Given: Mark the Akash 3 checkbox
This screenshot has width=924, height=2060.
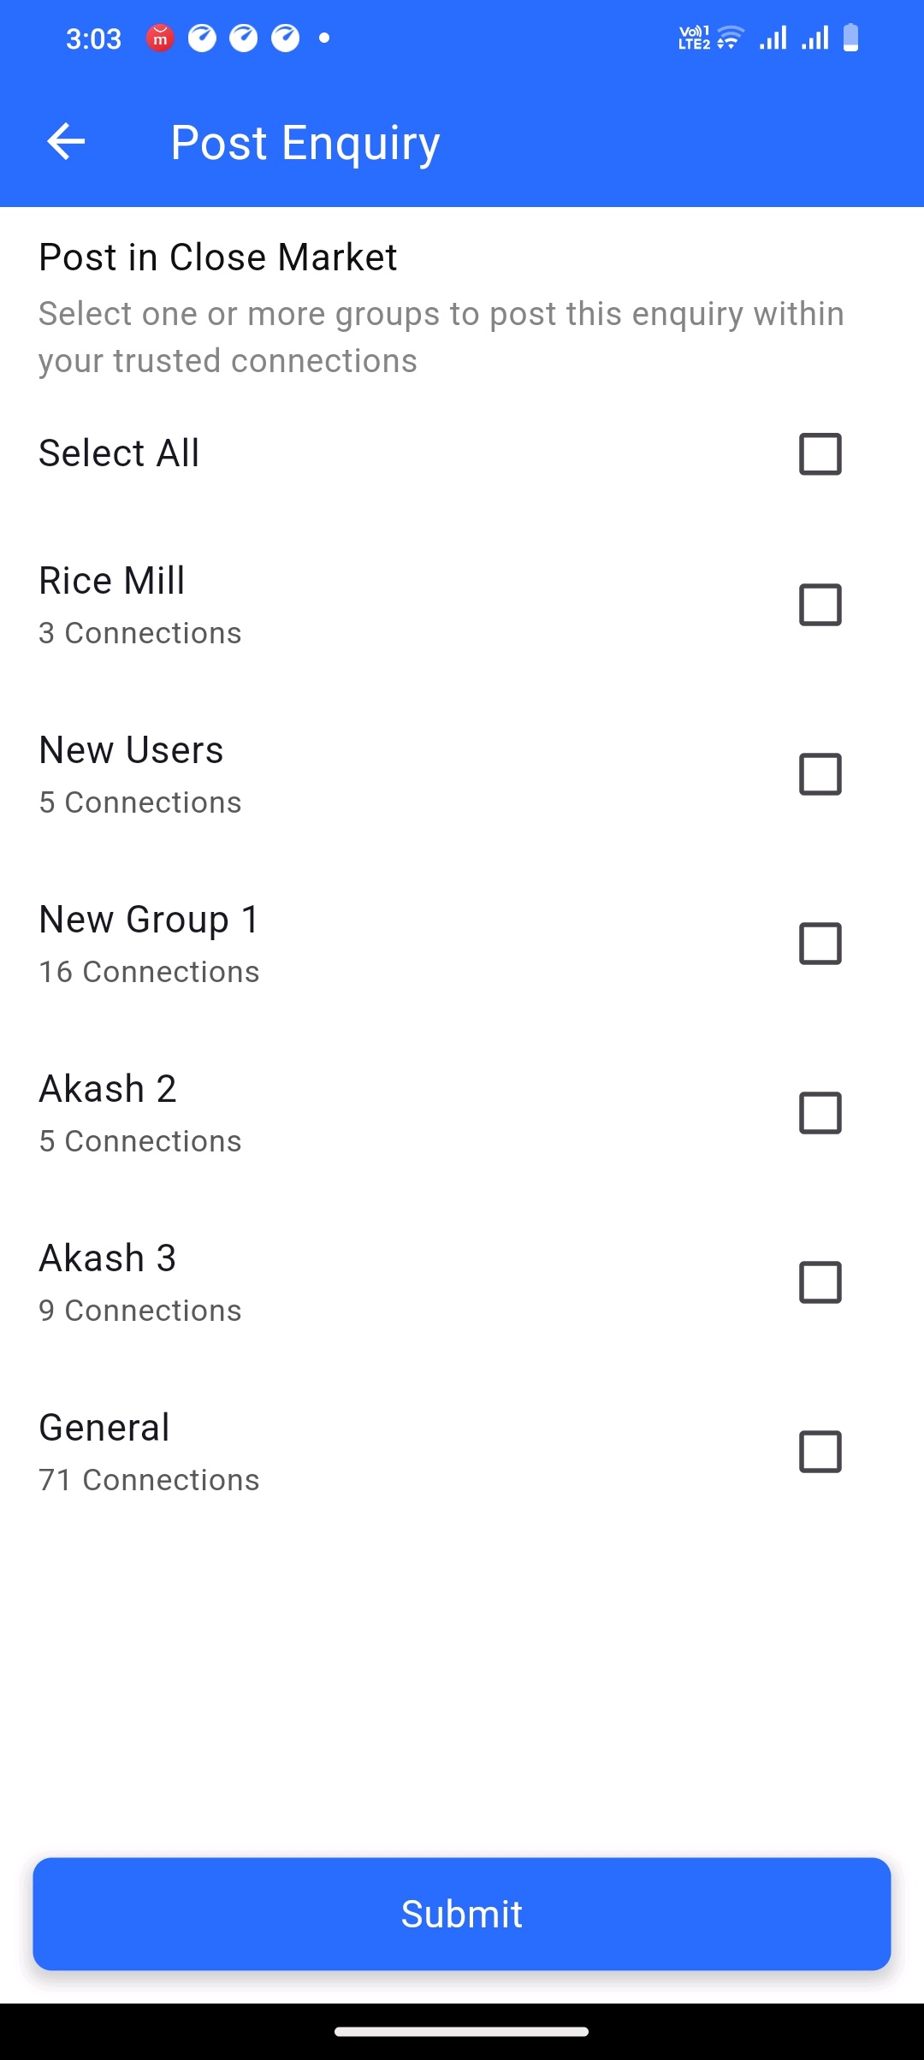Looking at the screenshot, I should (x=820, y=1282).
